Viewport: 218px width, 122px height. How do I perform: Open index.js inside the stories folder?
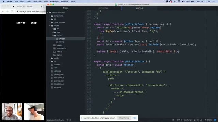pos(61,42)
